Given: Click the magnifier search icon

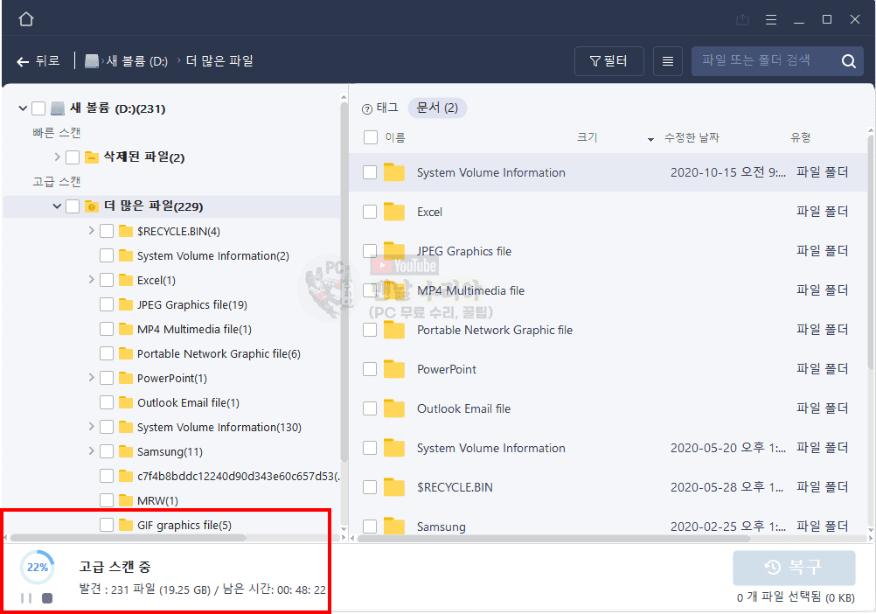Looking at the screenshot, I should click(x=848, y=61).
